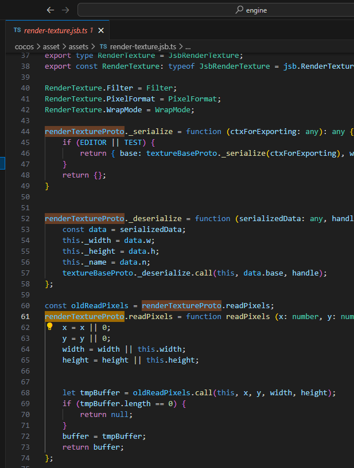Open the cocos breadcrumb segment
This screenshot has height=468, width=354.
(x=24, y=47)
